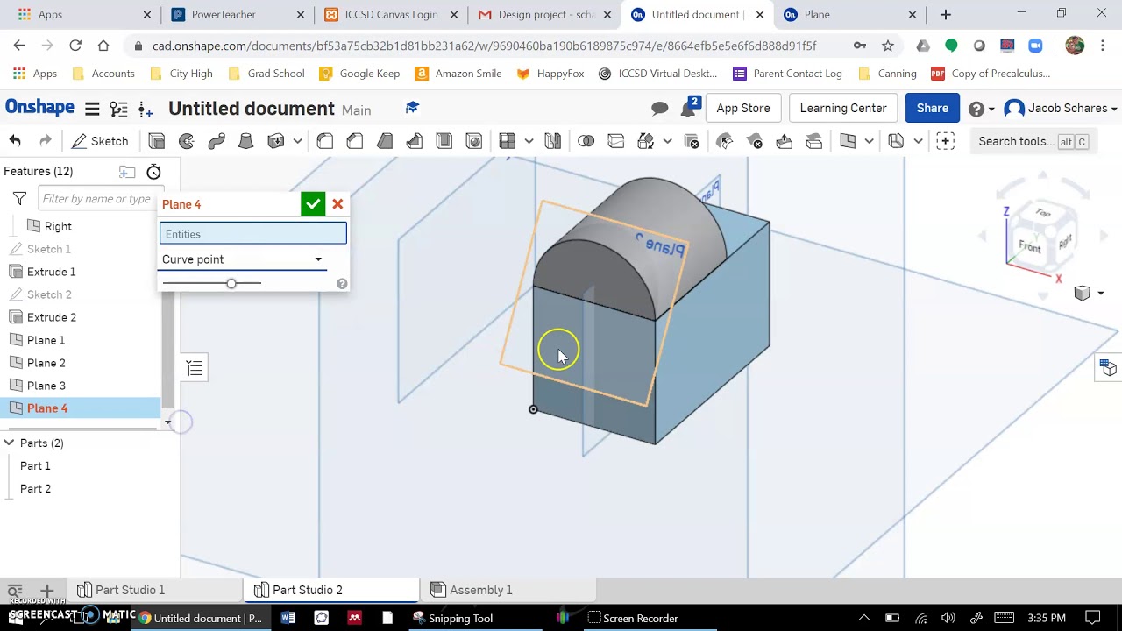Select the Linear pattern tool
1122x631 pixels.
point(507,141)
